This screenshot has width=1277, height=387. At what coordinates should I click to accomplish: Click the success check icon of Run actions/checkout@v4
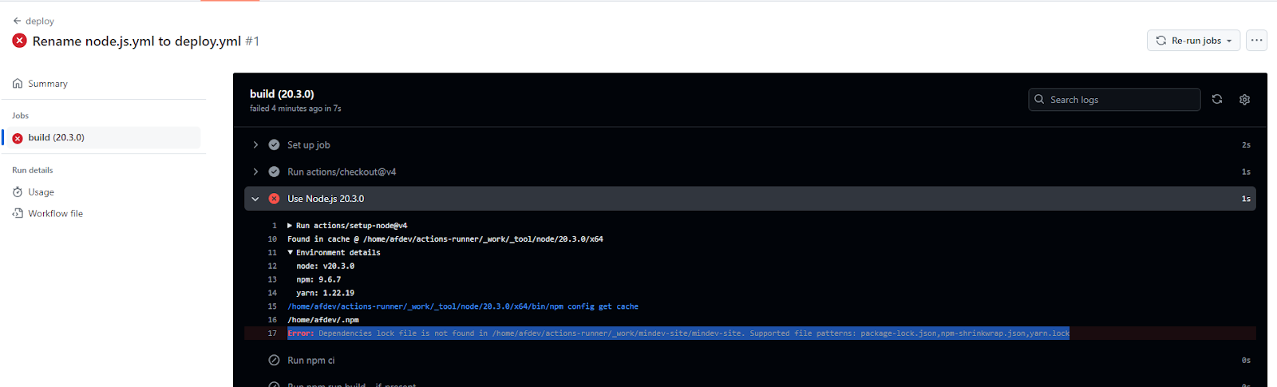click(274, 172)
